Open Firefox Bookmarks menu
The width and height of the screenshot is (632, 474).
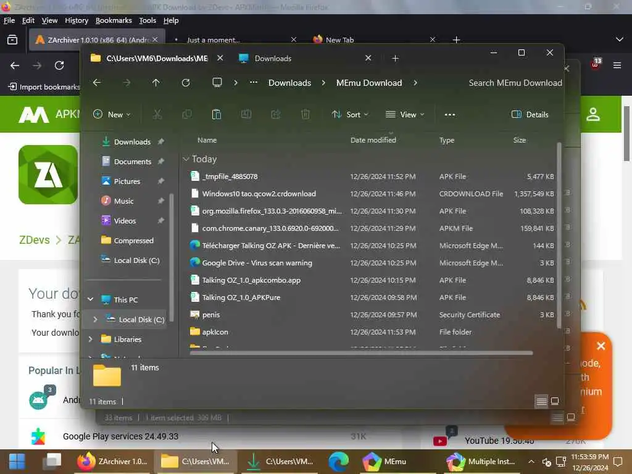pyautogui.click(x=114, y=20)
